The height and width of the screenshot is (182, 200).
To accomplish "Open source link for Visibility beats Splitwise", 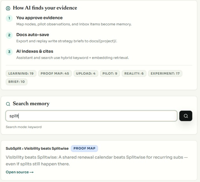I will pos(20,172).
